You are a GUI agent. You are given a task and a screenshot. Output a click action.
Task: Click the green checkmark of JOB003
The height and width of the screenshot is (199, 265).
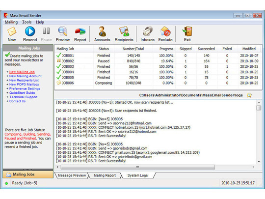(58, 66)
